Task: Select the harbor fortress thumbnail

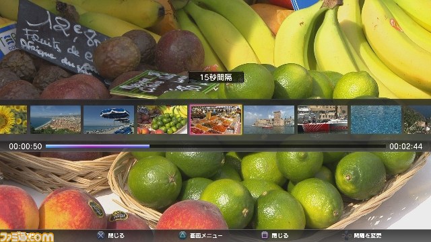Action: 269,120
